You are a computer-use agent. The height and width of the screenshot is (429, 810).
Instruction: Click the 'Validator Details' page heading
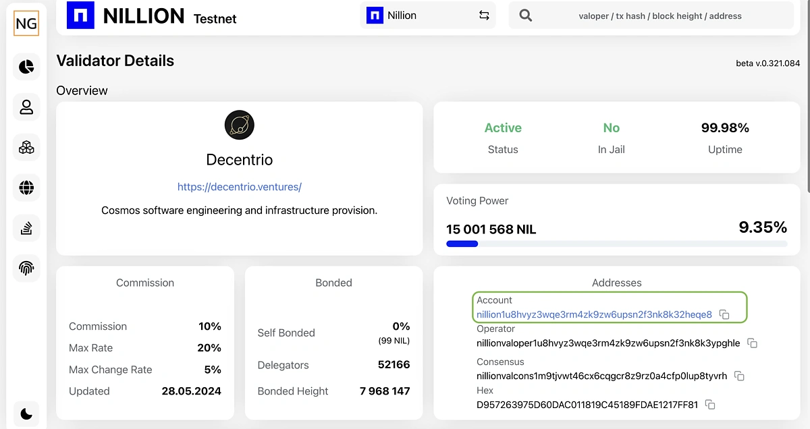click(115, 61)
